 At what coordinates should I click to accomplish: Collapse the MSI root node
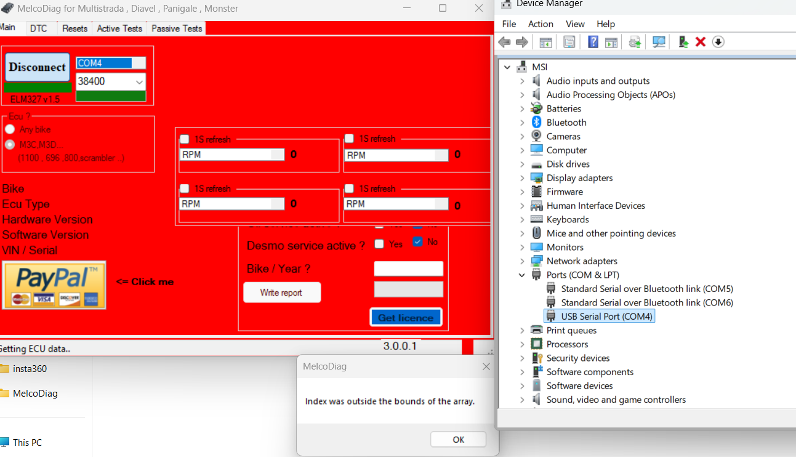507,67
